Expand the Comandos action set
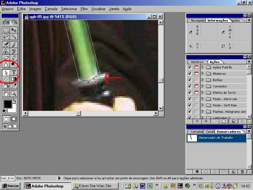The height and width of the screenshot is (190, 253). [x=203, y=86]
